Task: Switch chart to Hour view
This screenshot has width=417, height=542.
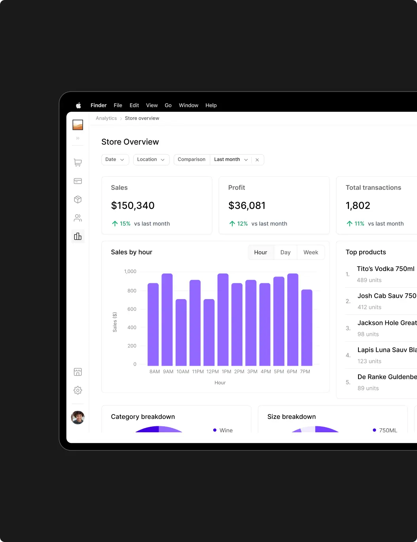Action: [x=261, y=252]
